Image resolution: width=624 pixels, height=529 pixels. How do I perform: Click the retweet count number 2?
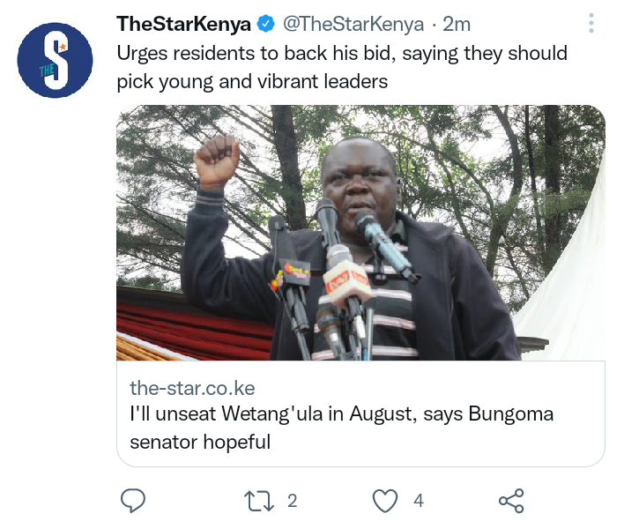coord(293,501)
